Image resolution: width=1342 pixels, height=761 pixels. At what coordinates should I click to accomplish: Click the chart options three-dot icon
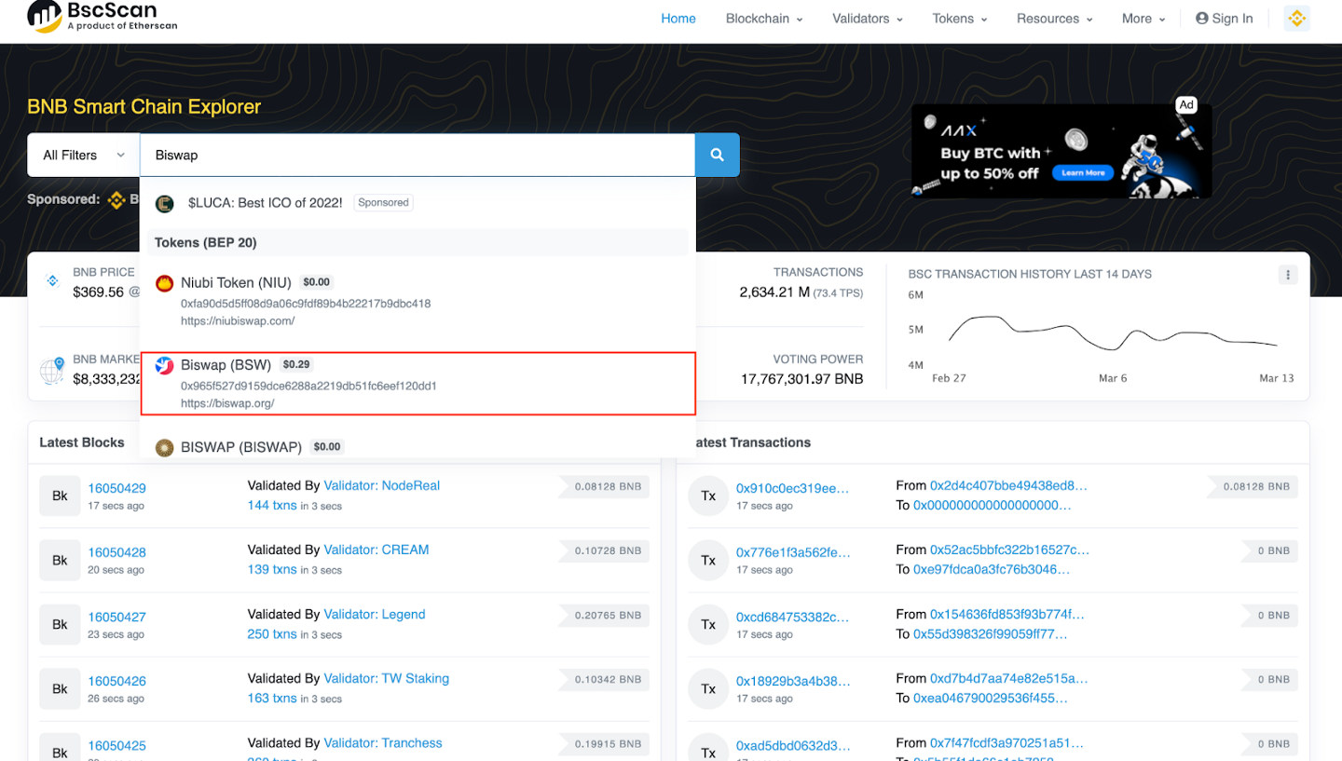(x=1288, y=274)
